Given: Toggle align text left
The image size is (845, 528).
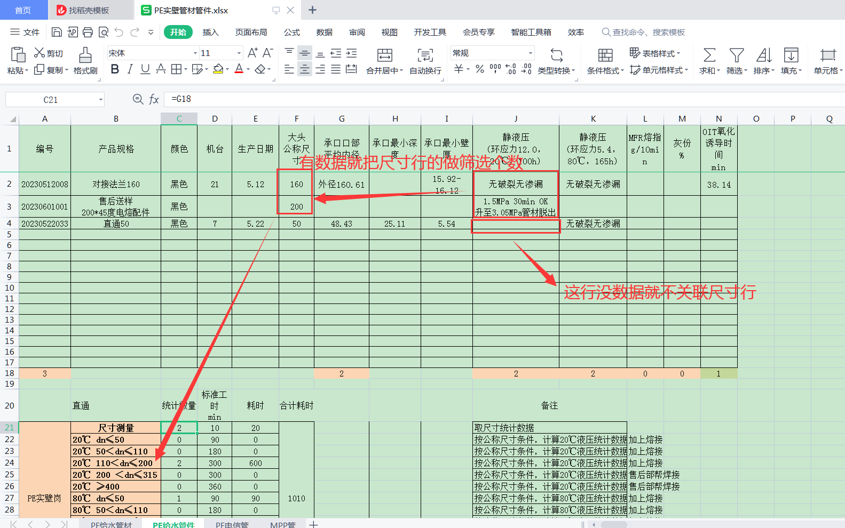Looking at the screenshot, I should pyautogui.click(x=289, y=69).
